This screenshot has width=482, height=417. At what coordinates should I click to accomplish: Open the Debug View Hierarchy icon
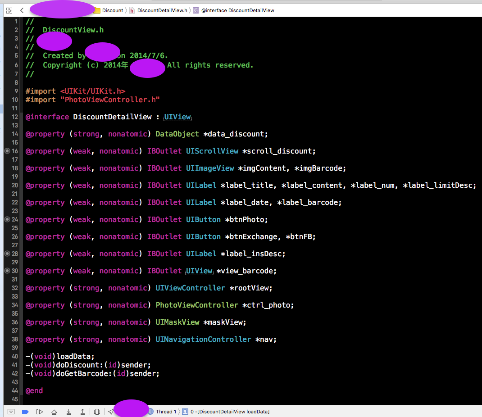97,412
